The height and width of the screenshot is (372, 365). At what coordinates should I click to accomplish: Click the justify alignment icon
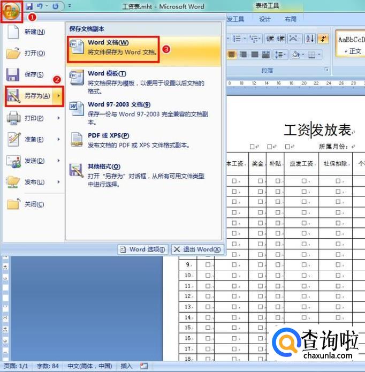pyautogui.click(x=254, y=55)
